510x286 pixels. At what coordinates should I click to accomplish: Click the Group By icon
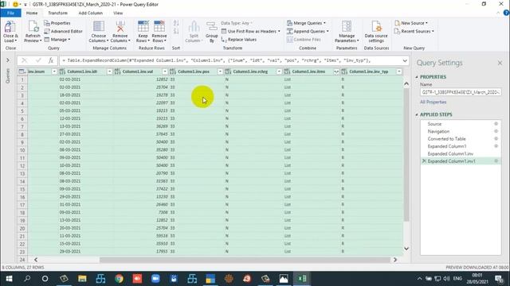point(211,27)
